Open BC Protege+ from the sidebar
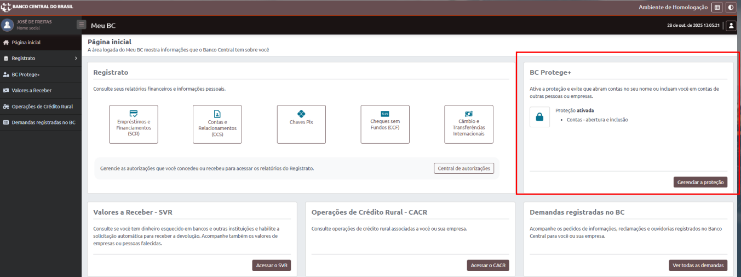The height and width of the screenshot is (277, 741). point(25,74)
